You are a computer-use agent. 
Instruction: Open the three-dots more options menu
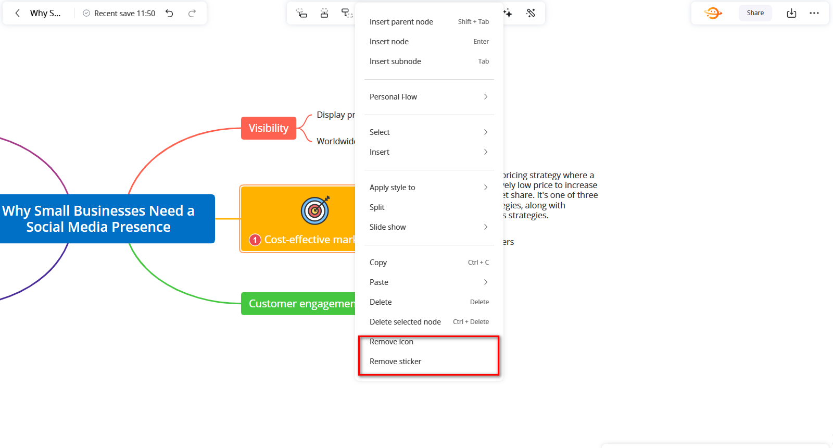pos(814,13)
